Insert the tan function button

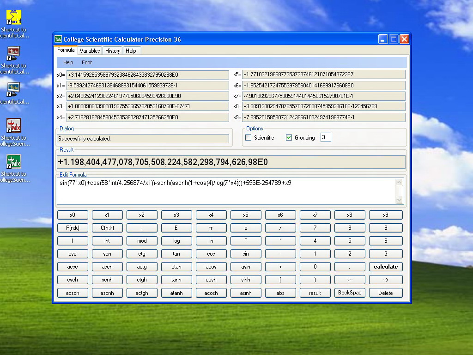176,254
